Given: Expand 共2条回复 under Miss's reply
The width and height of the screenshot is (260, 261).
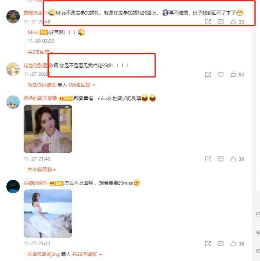Looking at the screenshot, I should click(x=40, y=52).
